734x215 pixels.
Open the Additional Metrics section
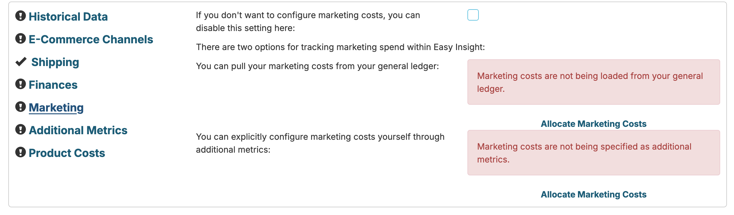(x=78, y=130)
